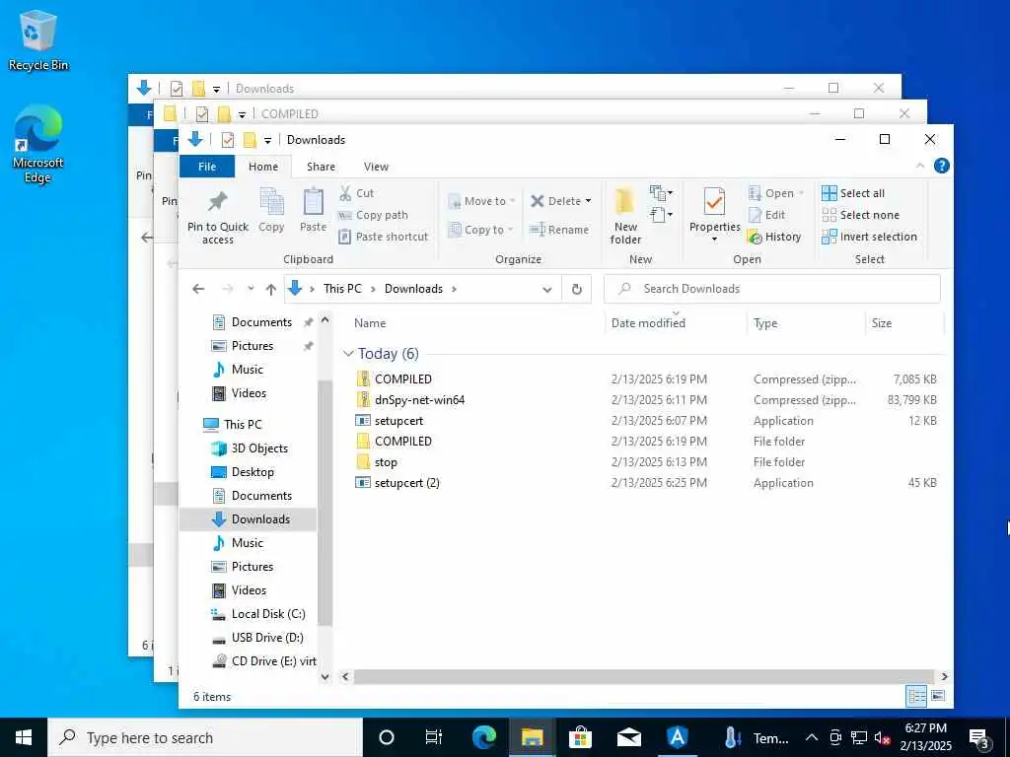
Task: Switch to the Share tab
Action: coord(321,166)
